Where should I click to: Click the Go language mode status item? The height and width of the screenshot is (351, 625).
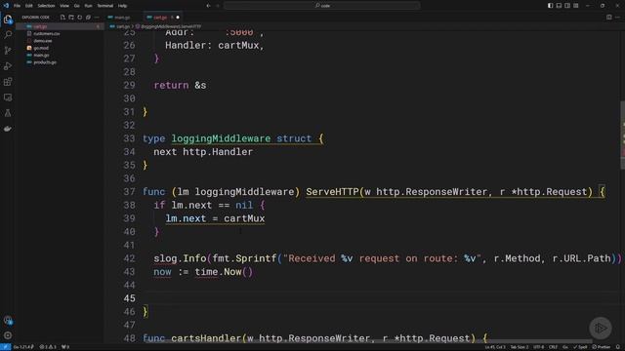(x=565, y=347)
